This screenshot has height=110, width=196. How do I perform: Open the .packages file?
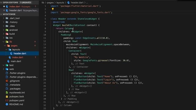click(x=19, y=89)
